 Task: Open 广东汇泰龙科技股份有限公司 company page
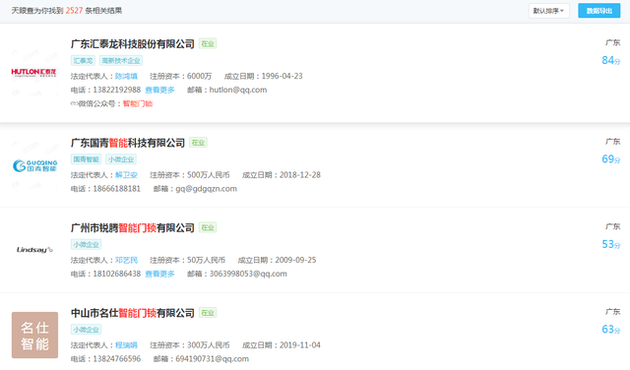133,43
